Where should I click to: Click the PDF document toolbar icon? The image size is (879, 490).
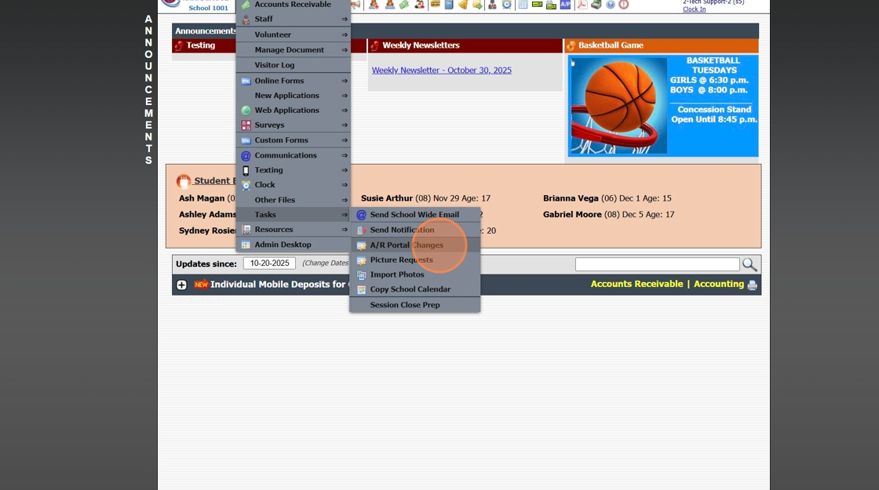582,5
